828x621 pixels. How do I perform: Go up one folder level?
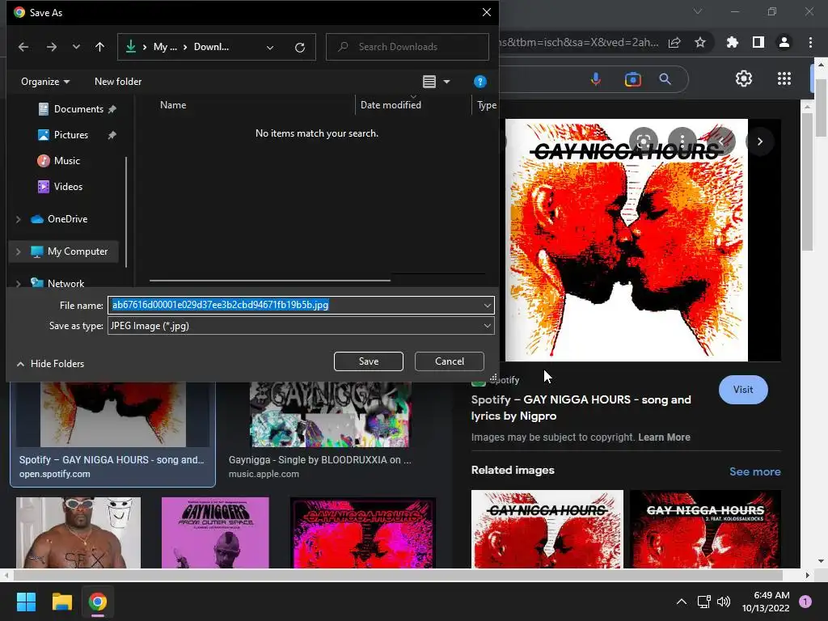coord(99,47)
